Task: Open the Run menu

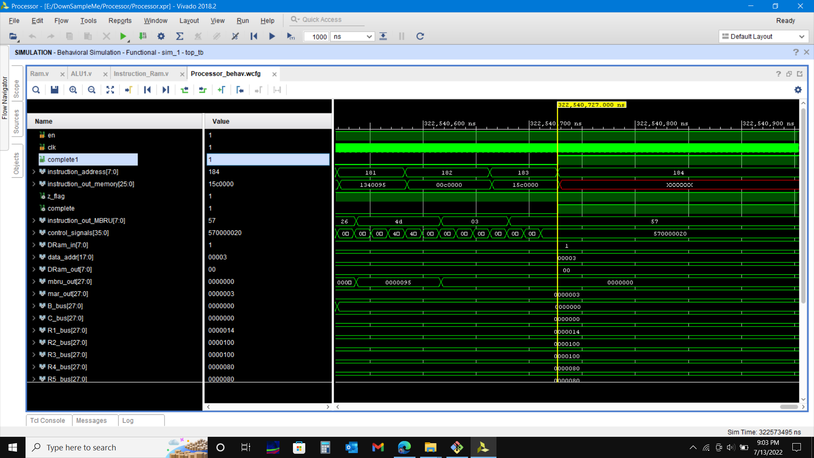Action: pos(243,20)
